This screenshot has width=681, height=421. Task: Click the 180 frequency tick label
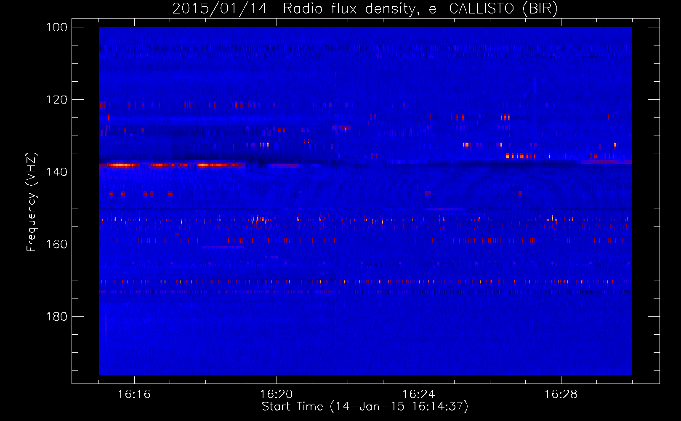[57, 317]
